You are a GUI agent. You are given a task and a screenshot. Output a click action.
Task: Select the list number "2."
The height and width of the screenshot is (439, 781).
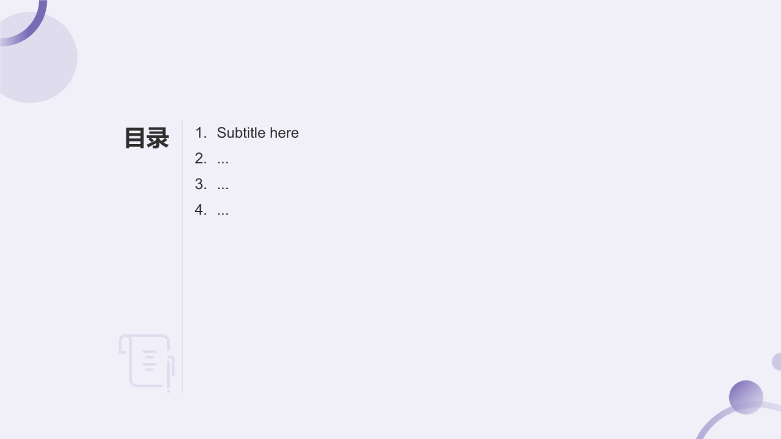201,159
